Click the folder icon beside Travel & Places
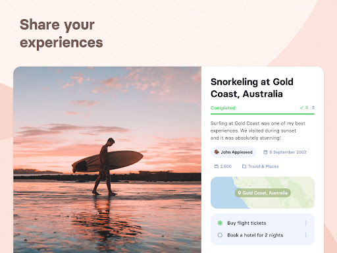The width and height of the screenshot is (337, 253). [244, 166]
